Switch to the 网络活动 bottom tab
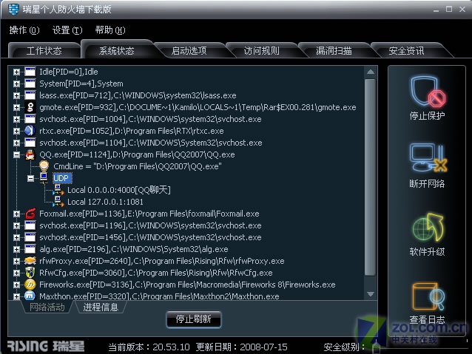 (47, 307)
